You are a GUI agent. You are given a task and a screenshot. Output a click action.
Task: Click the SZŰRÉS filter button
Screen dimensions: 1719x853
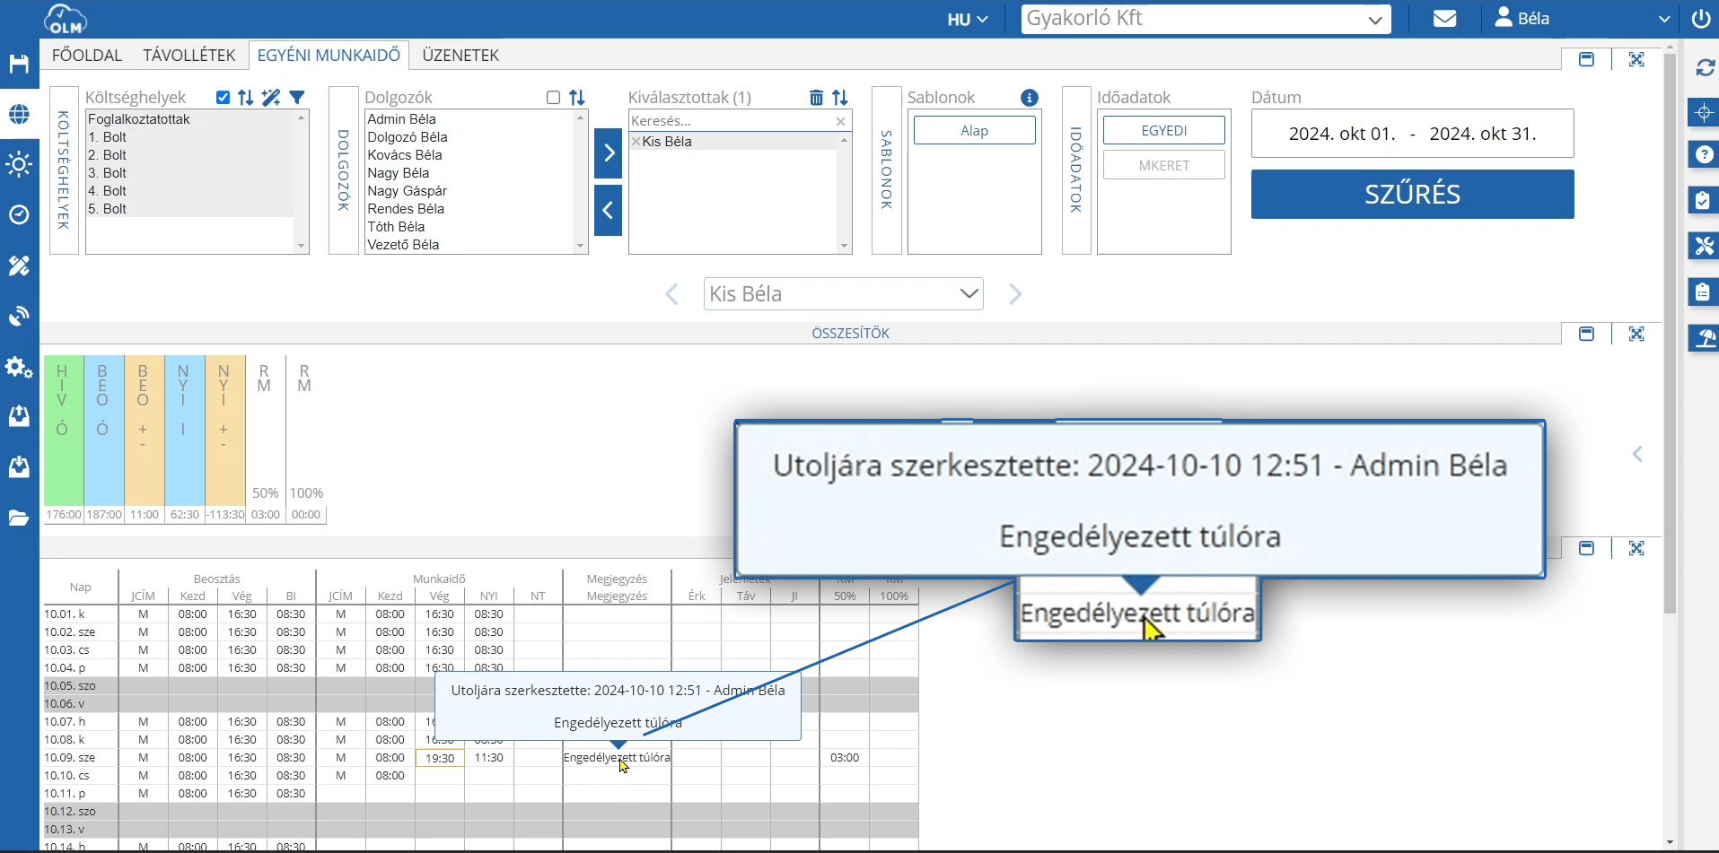point(1413,194)
